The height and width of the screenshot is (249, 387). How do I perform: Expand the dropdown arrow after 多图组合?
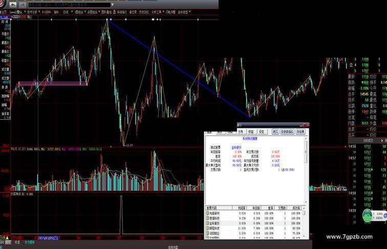99,12
